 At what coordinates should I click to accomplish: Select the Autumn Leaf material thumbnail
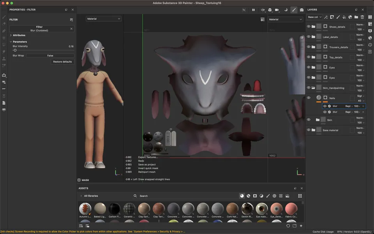pos(85,209)
